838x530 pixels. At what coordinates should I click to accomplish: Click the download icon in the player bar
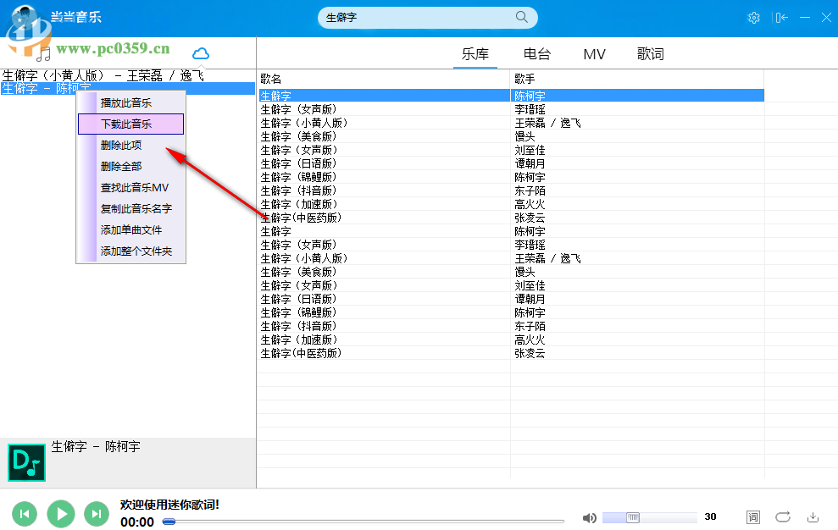[812, 516]
